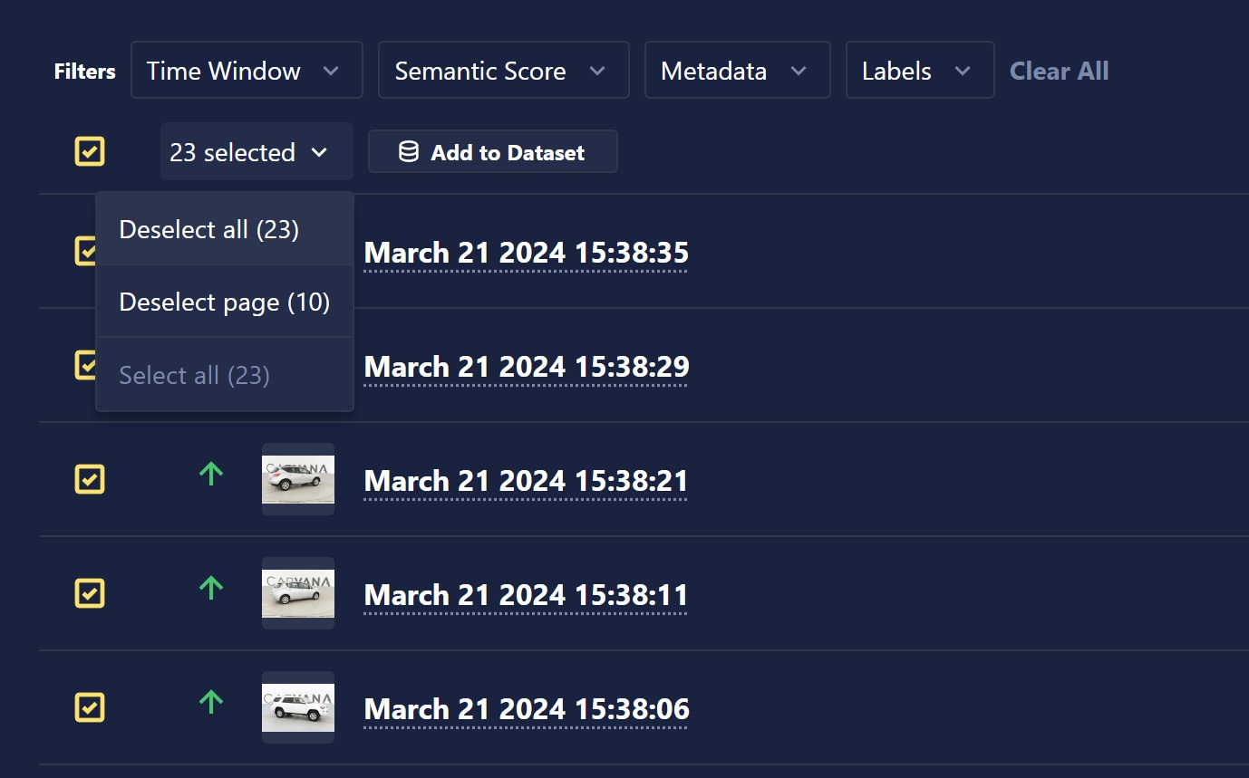
Task: Open the Metadata filter dropdown
Action: point(737,70)
